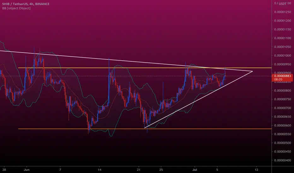294x173 pixels.
Task: Click the 21 date label on time axis
Action: click(138, 170)
